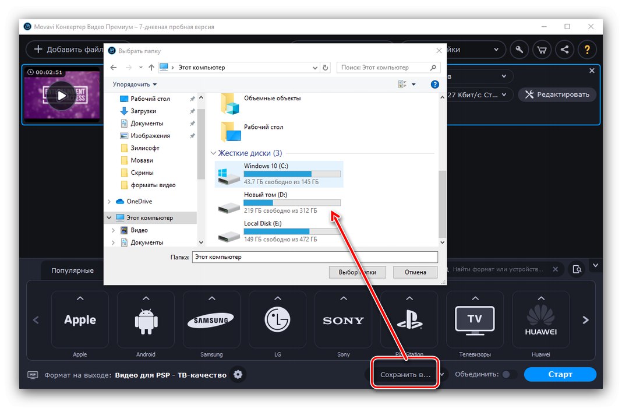Switch to the Популярные tab
The height and width of the screenshot is (408, 622).
pos(72,270)
